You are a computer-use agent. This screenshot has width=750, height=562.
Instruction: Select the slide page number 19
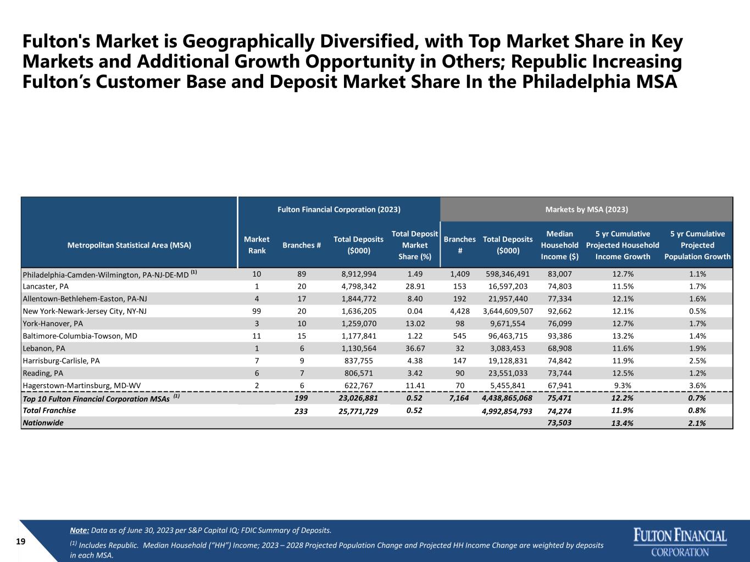tap(21, 542)
